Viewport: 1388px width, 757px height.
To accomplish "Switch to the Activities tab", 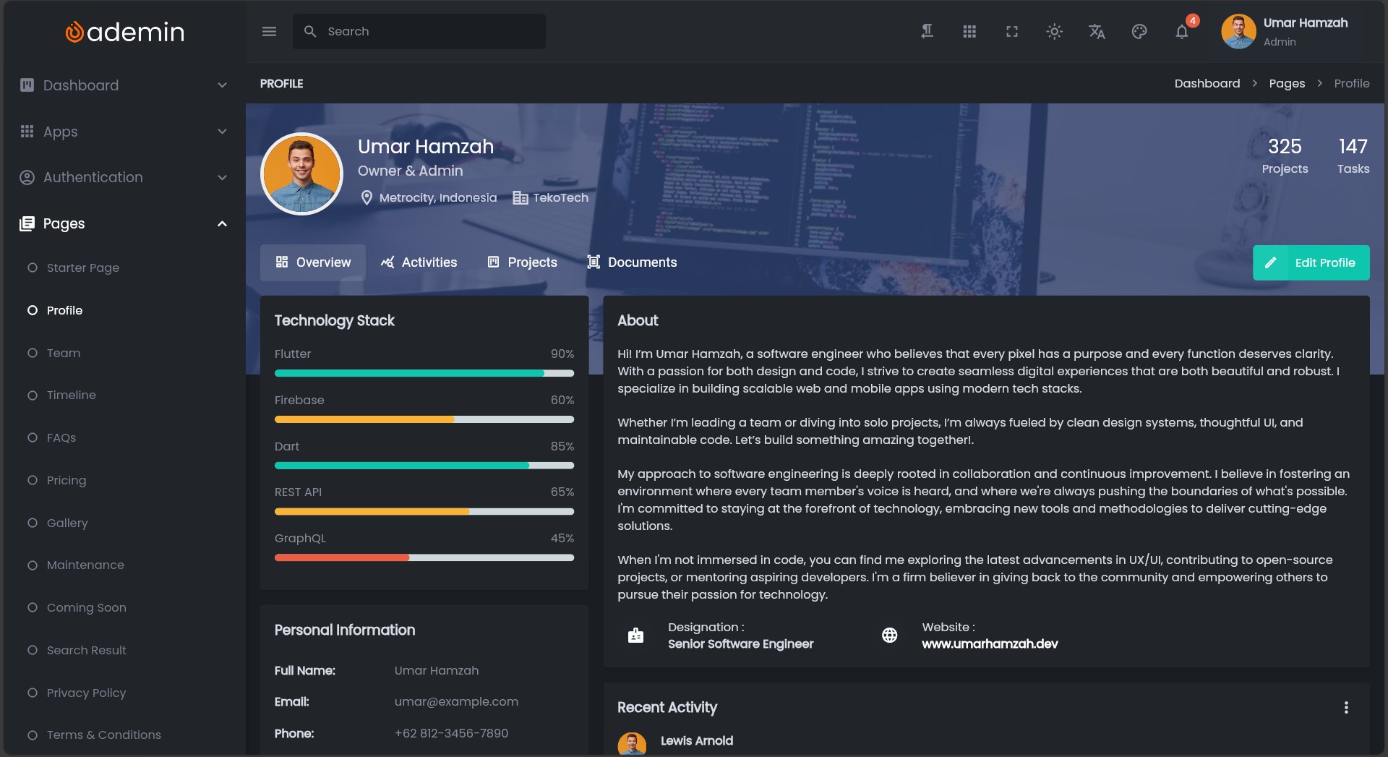I will click(x=419, y=262).
